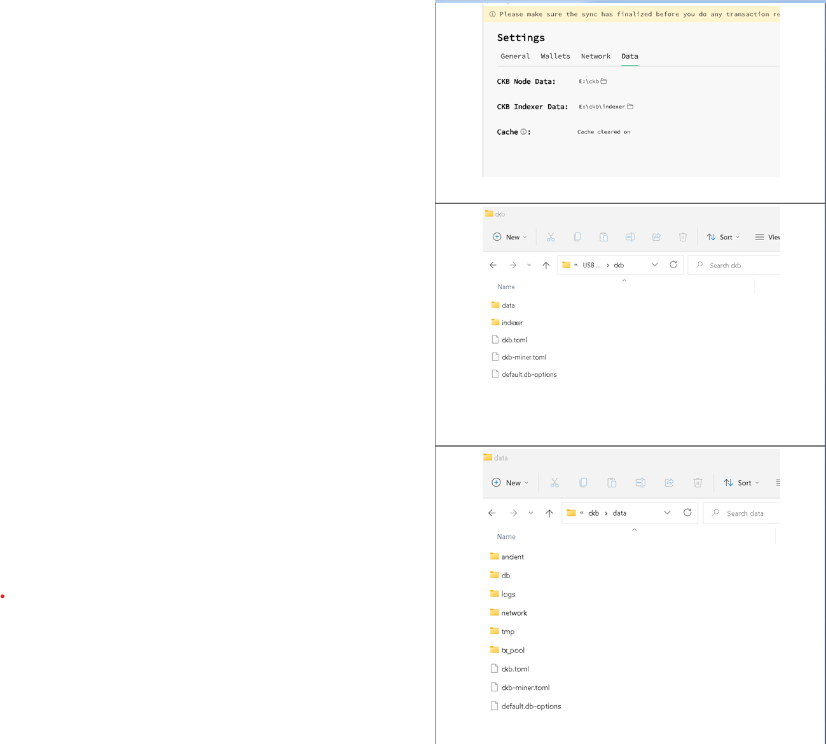Open recent locations chevron in data window
Image resolution: width=826 pixels, height=744 pixels.
click(x=531, y=513)
